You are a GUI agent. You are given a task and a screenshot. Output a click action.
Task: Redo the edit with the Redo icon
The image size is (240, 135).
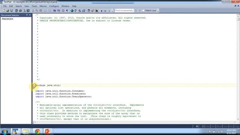click(x=49, y=11)
